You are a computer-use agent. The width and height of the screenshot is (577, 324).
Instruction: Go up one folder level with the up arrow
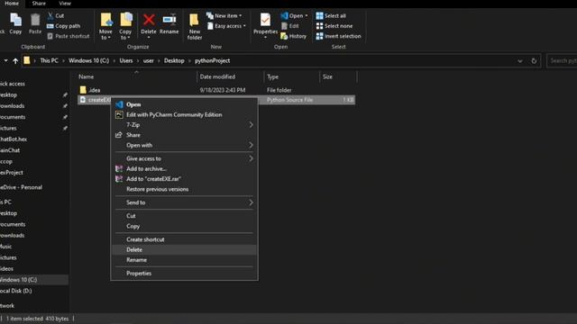coord(15,61)
